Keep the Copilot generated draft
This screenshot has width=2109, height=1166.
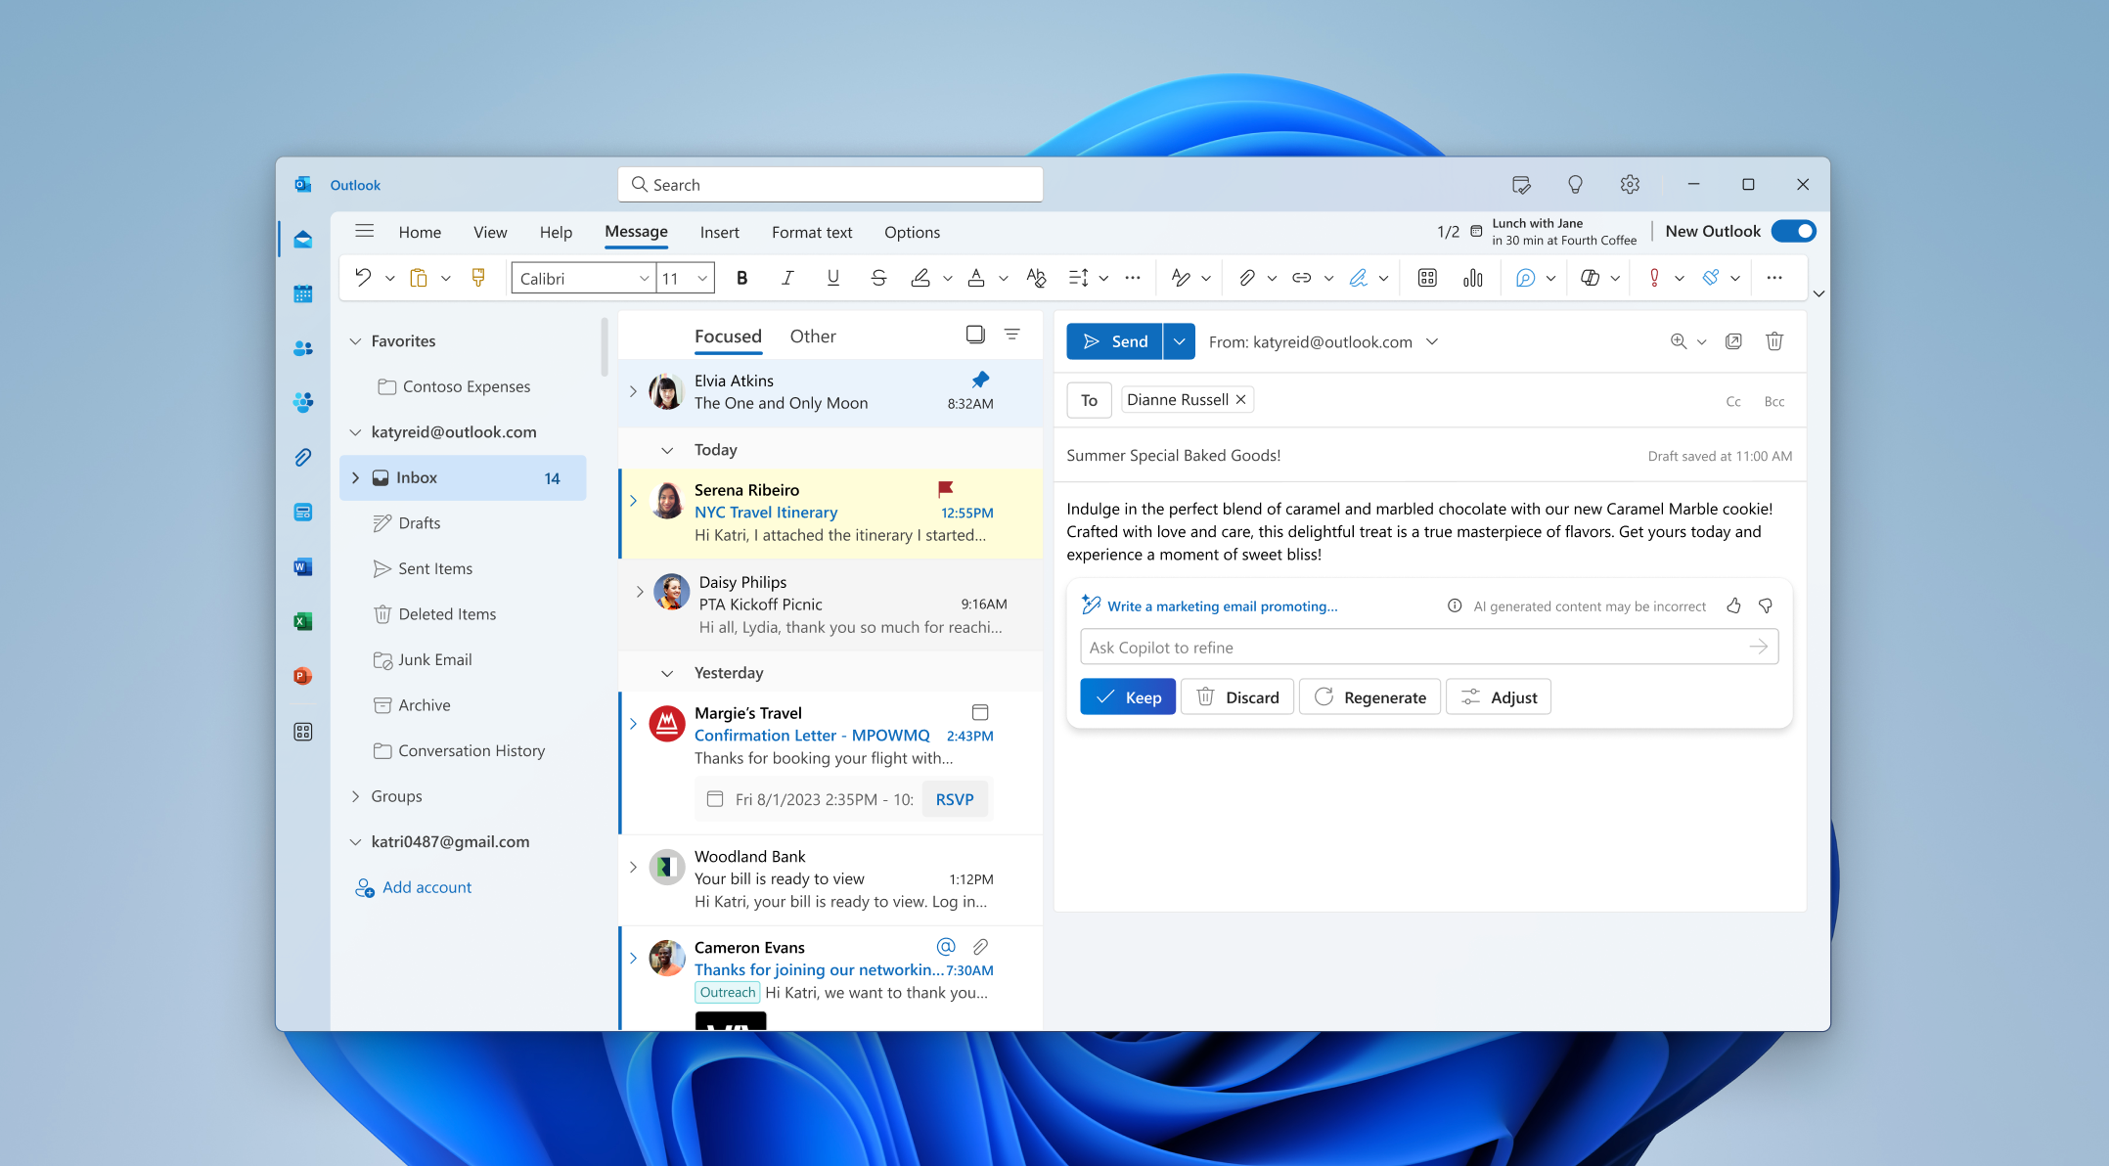[x=1128, y=697]
